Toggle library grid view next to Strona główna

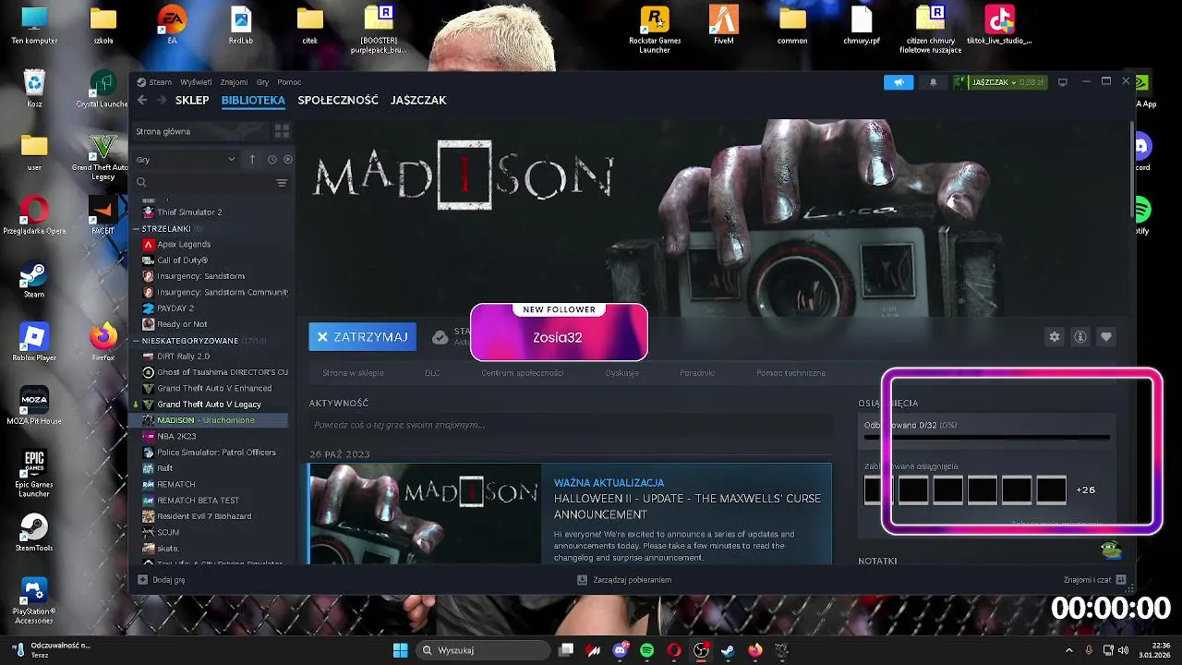[x=282, y=131]
